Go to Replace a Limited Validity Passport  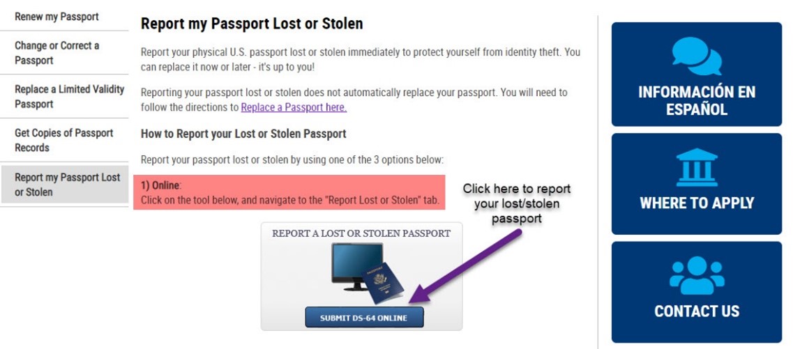[x=69, y=97]
